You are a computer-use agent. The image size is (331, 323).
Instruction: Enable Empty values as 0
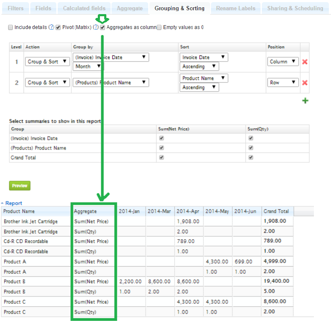[x=159, y=27]
